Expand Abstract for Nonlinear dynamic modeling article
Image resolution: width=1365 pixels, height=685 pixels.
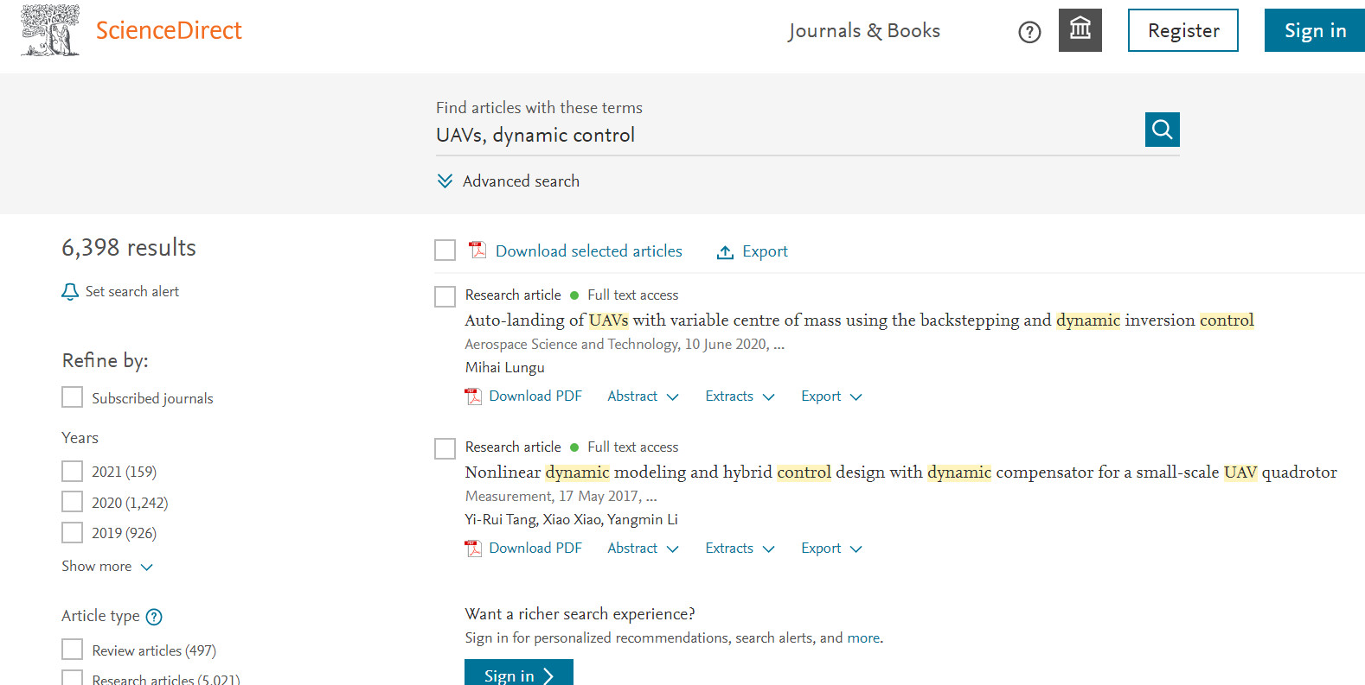coord(643,548)
